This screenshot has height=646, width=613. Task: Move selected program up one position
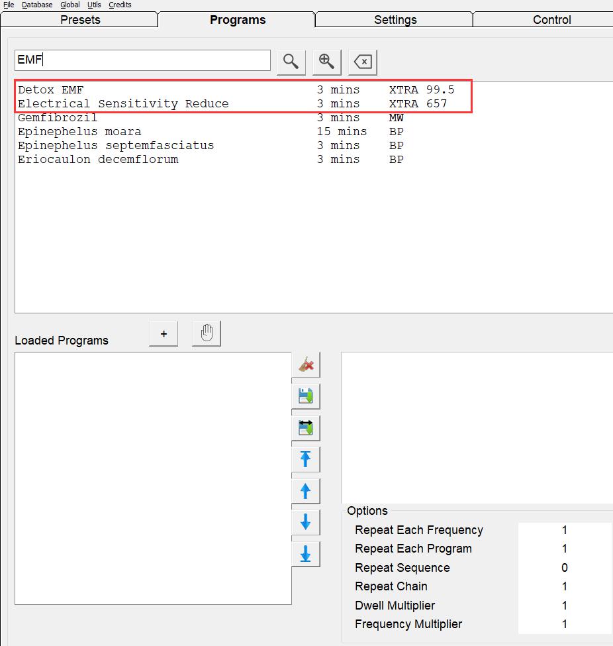coord(306,491)
